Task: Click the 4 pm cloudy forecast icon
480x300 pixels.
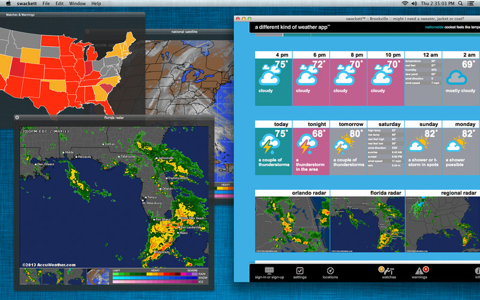Action: point(270,75)
